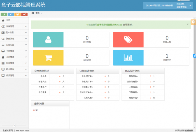Click the red price tags tile

[128, 40]
